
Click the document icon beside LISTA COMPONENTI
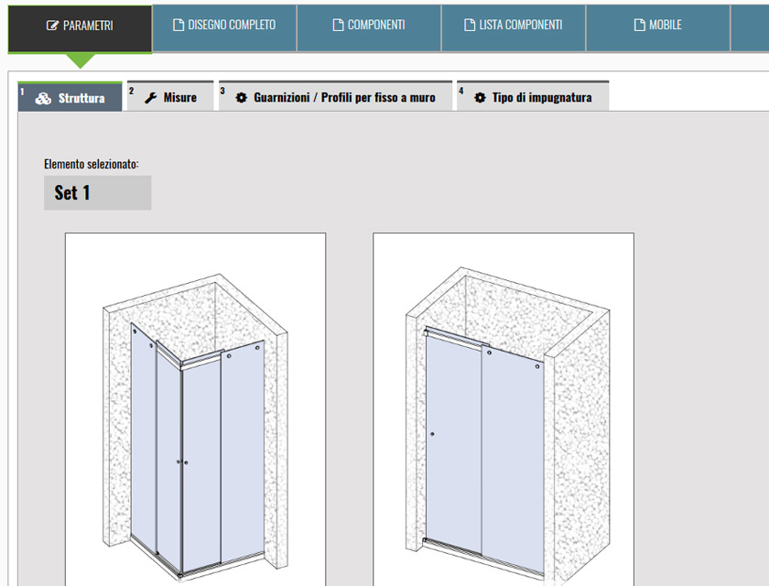coord(470,25)
